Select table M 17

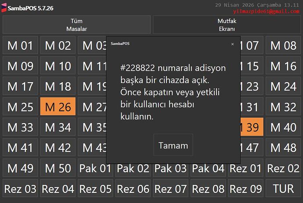[20, 87]
